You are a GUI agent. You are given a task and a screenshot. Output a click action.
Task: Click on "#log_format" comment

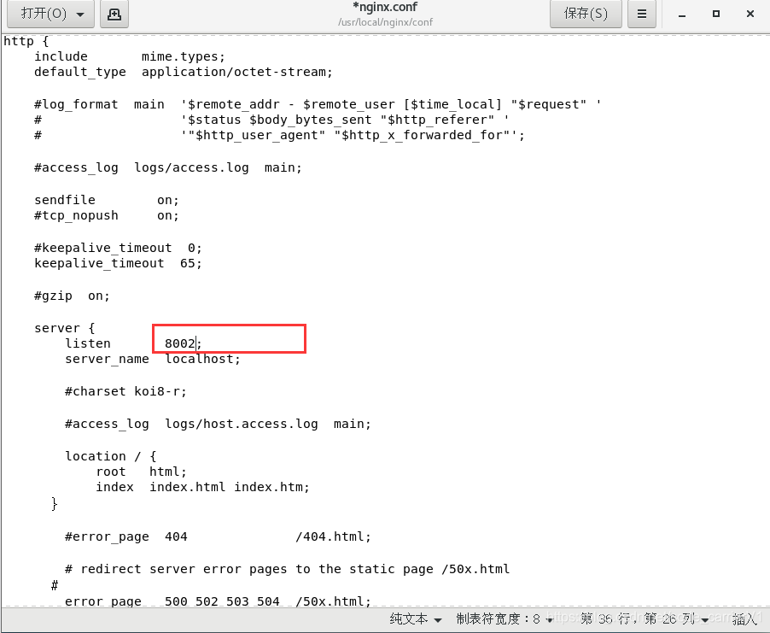[x=76, y=105]
